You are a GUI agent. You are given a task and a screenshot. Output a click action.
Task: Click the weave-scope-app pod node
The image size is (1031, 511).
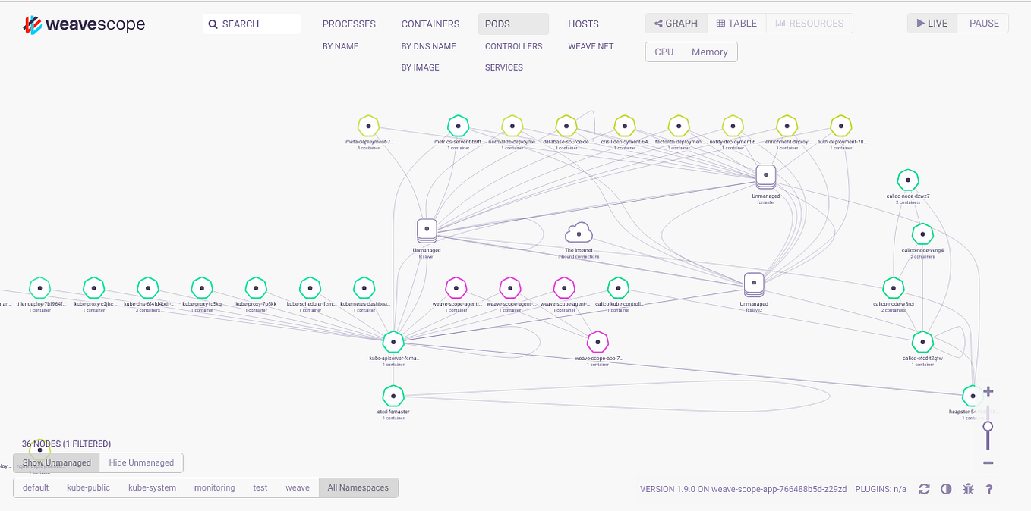pyautogui.click(x=597, y=342)
